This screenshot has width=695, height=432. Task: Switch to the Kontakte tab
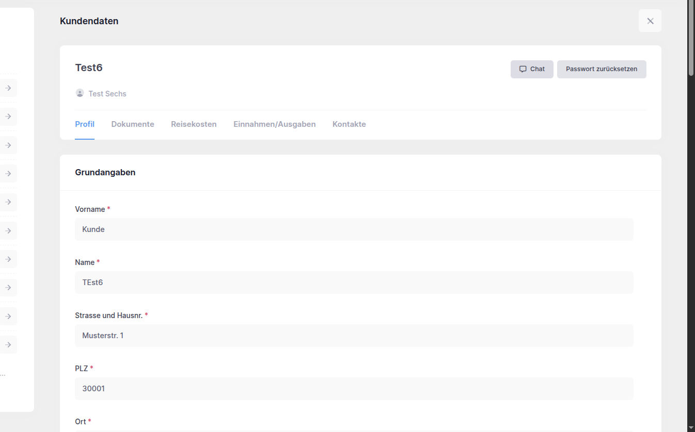tap(349, 124)
